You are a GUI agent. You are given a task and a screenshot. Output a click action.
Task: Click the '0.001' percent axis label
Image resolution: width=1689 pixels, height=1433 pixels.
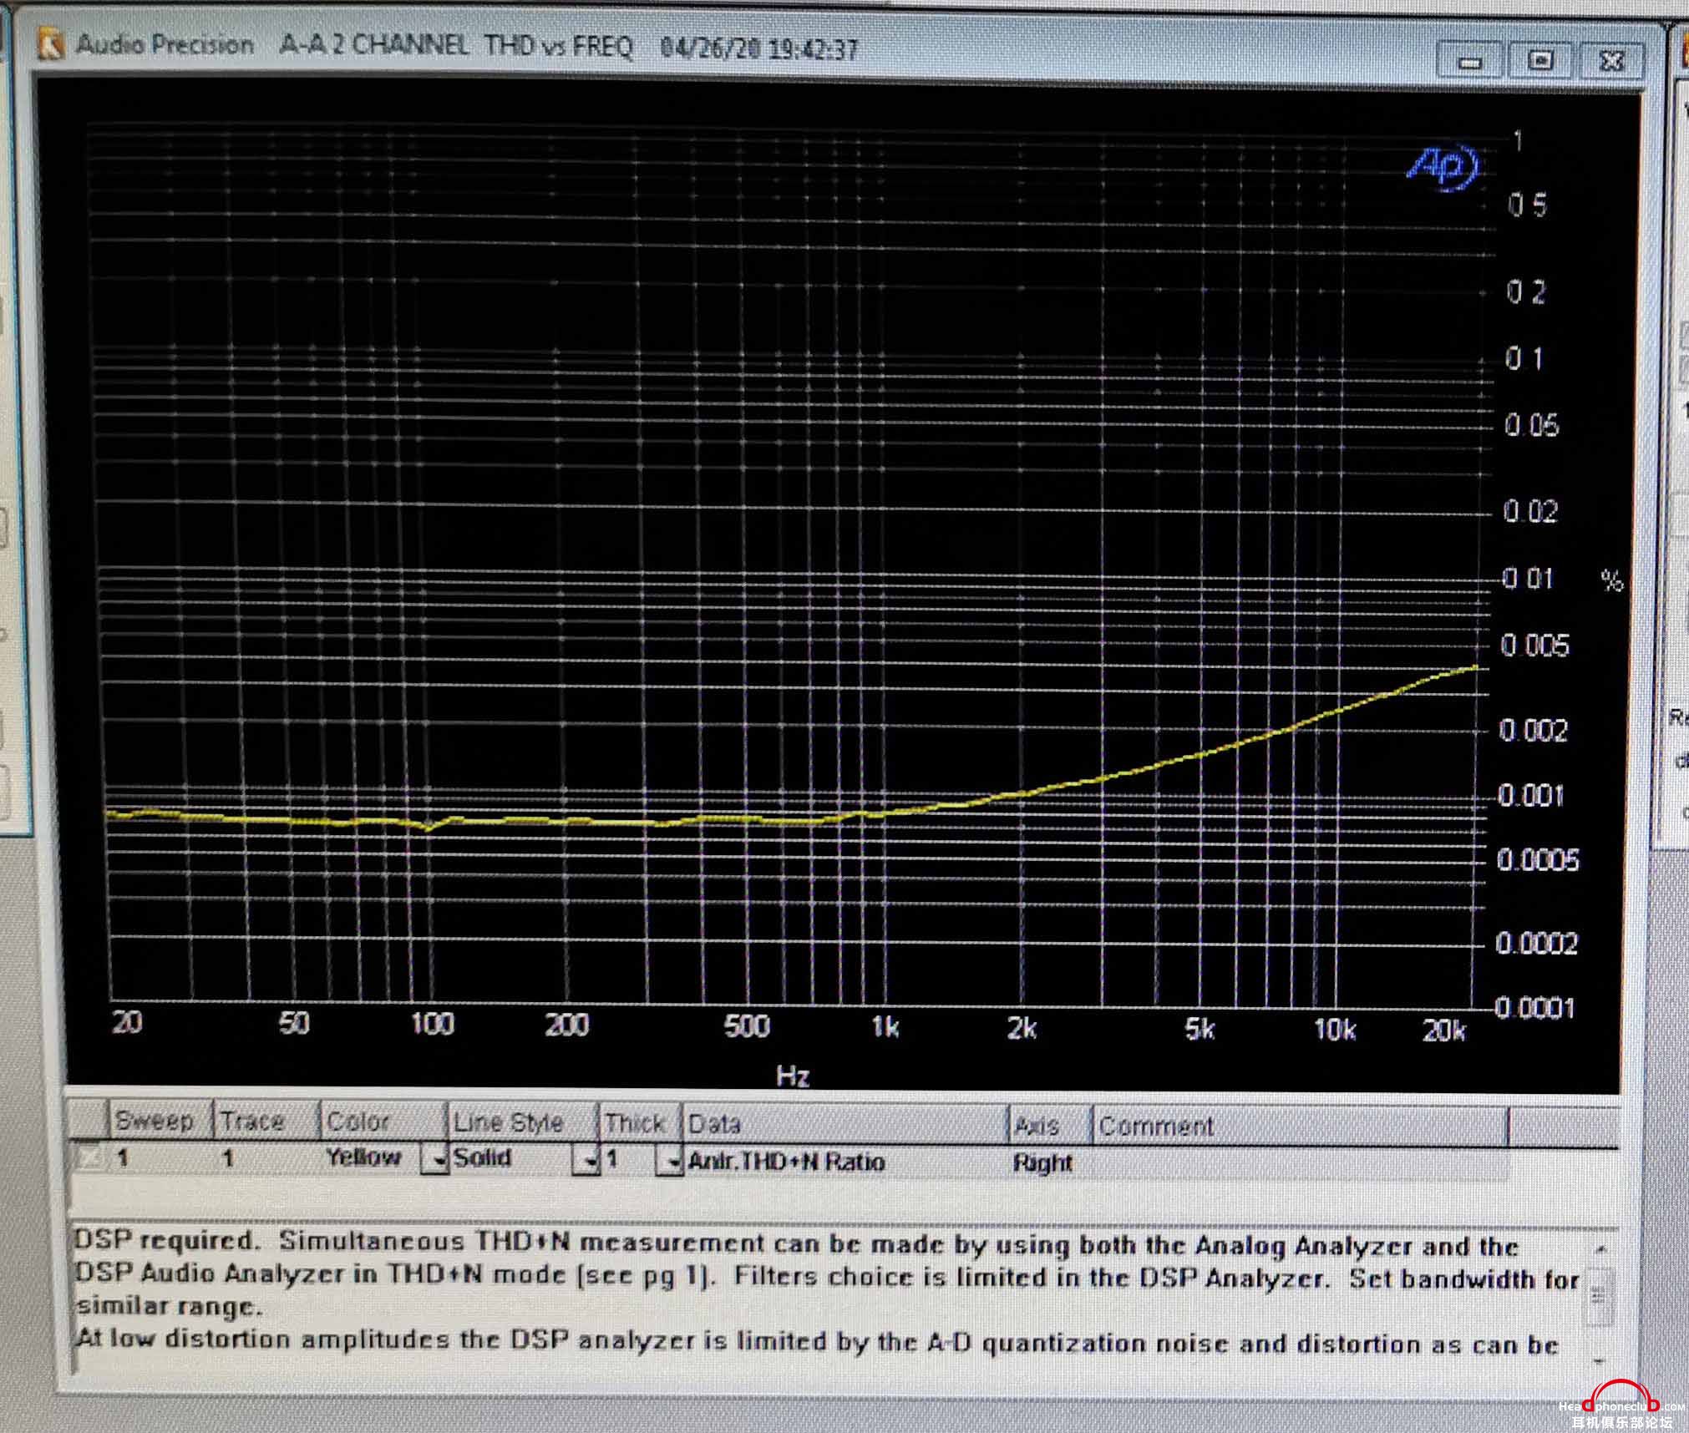(x=1531, y=795)
